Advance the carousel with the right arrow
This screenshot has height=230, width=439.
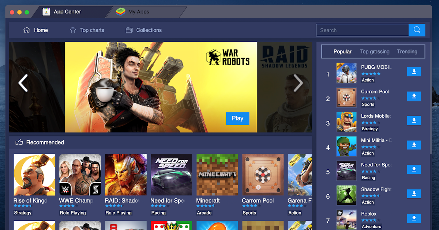(x=299, y=83)
